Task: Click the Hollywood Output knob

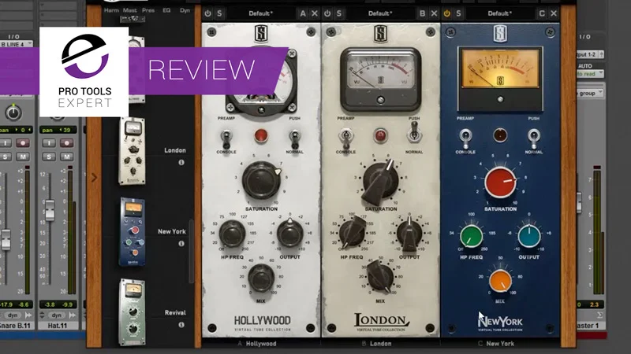Action: [290, 234]
